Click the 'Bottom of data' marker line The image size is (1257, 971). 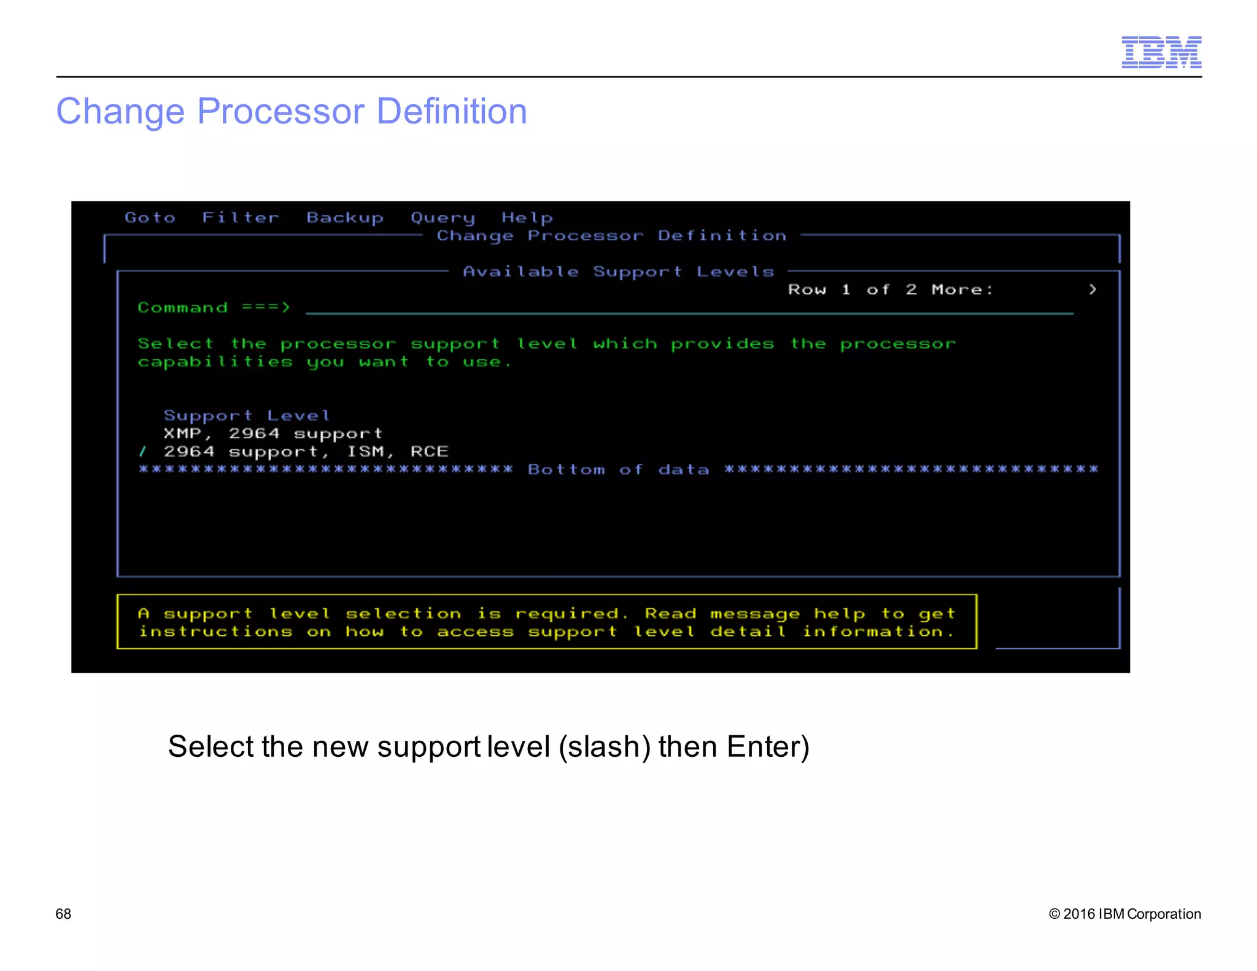coord(619,470)
